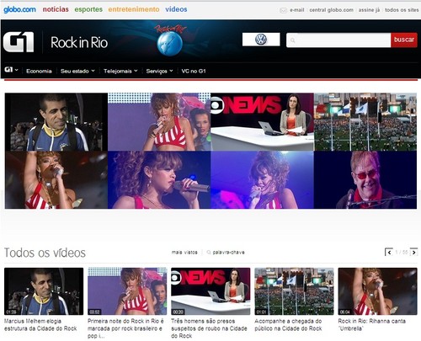The height and width of the screenshot is (341, 421).
Task: Play the Primeira noite do Rock in Rio thumbnail
Action: (127, 291)
